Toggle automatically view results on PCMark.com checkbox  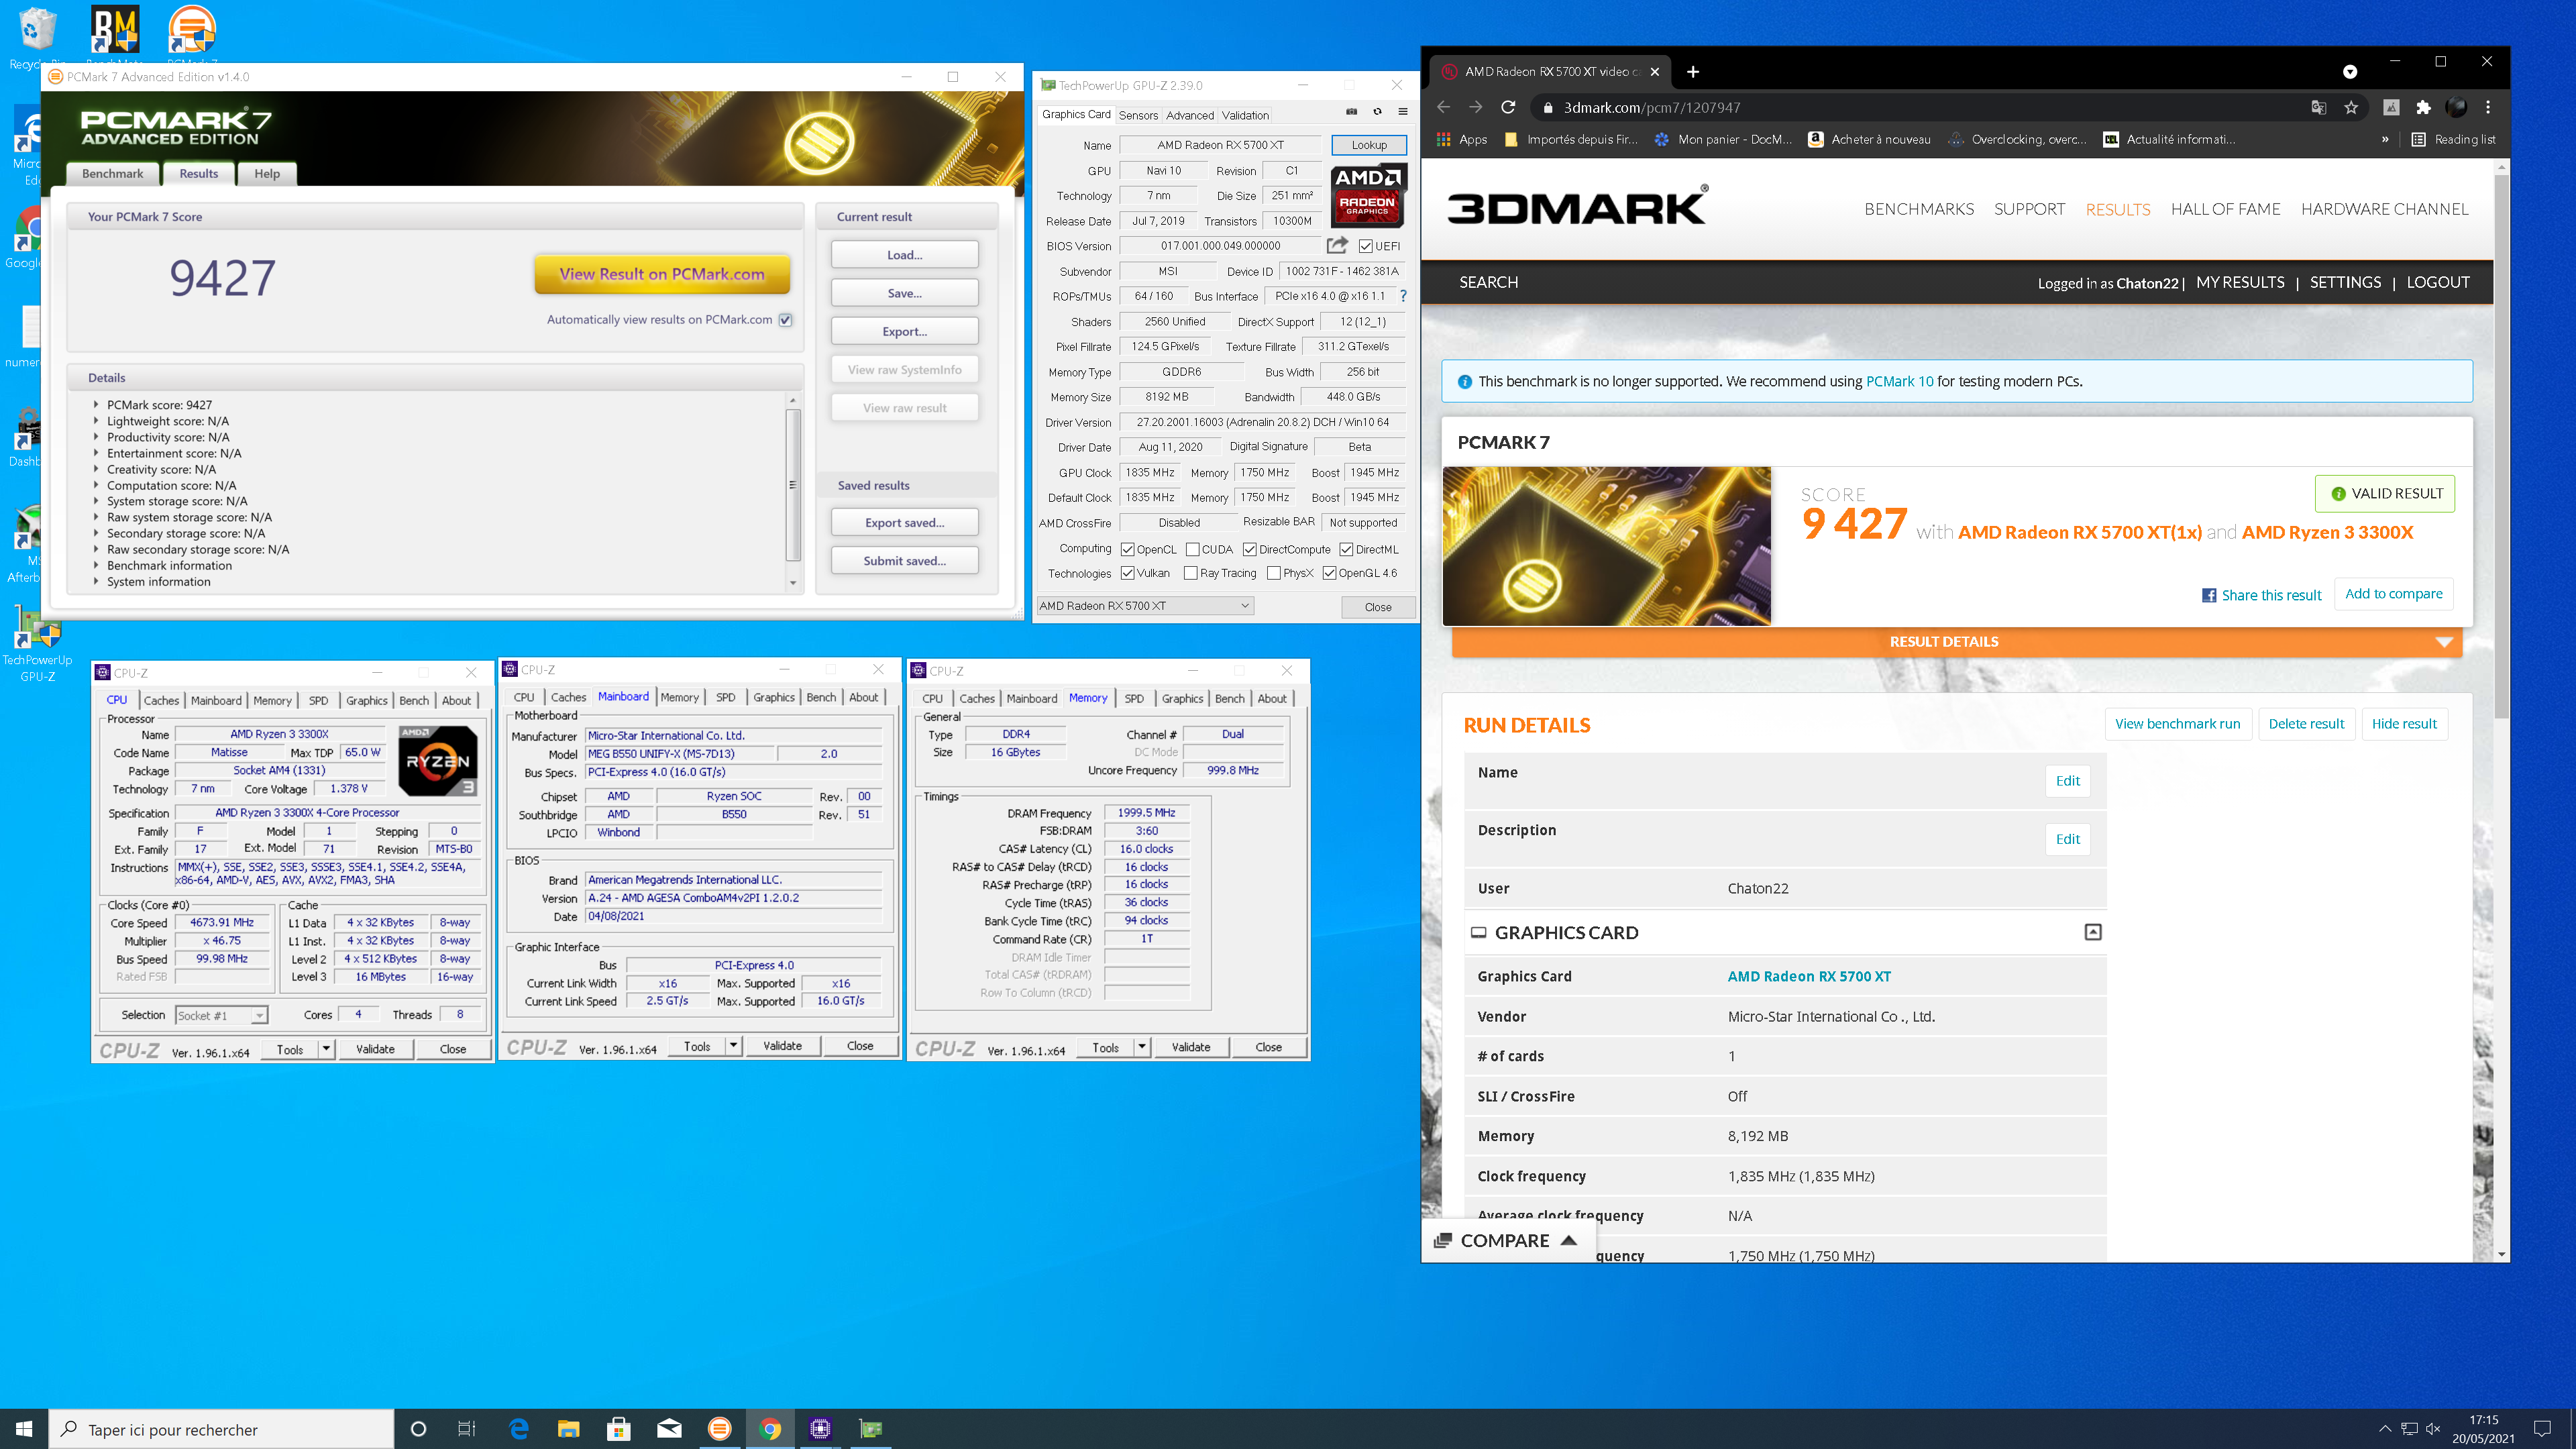[x=786, y=320]
